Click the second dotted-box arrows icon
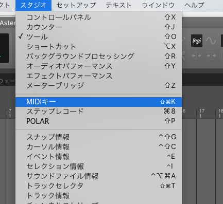The width and height of the screenshot is (223, 204). [211, 56]
